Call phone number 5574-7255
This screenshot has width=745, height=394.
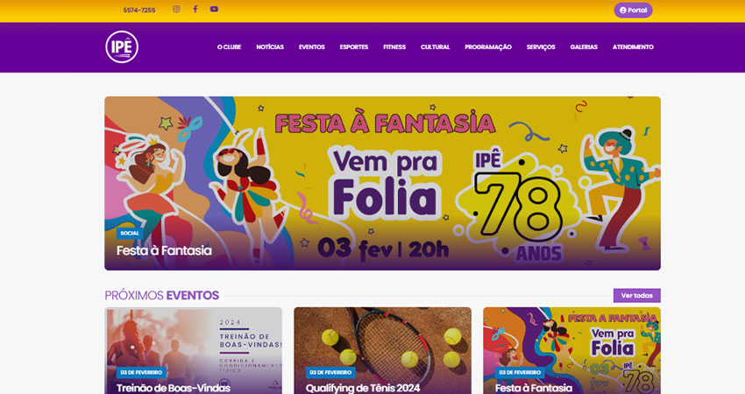(139, 10)
